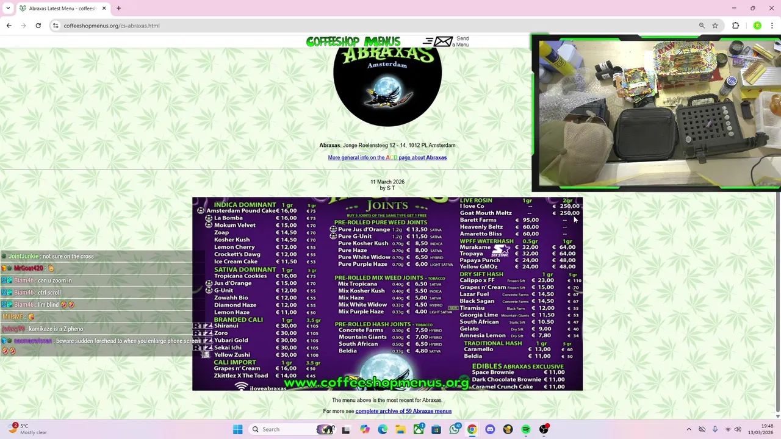Click Biam46's 'ctrl scroll' chat message
Image resolution: width=781 pixels, height=439 pixels.
(32, 293)
